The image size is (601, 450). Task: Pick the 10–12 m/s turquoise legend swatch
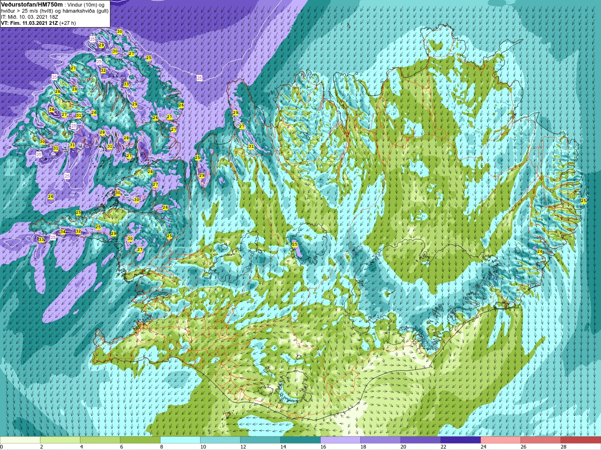coord(220,440)
